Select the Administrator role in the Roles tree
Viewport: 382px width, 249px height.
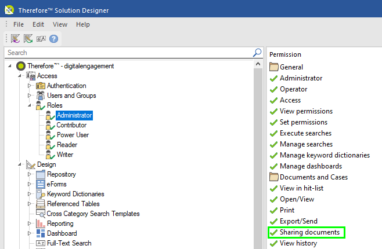tap(74, 115)
